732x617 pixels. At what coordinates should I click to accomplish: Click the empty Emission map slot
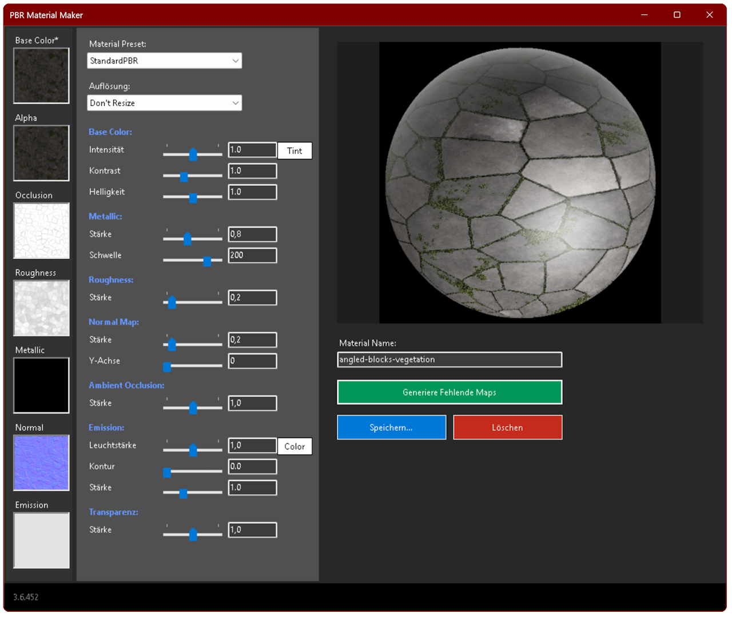(x=41, y=540)
